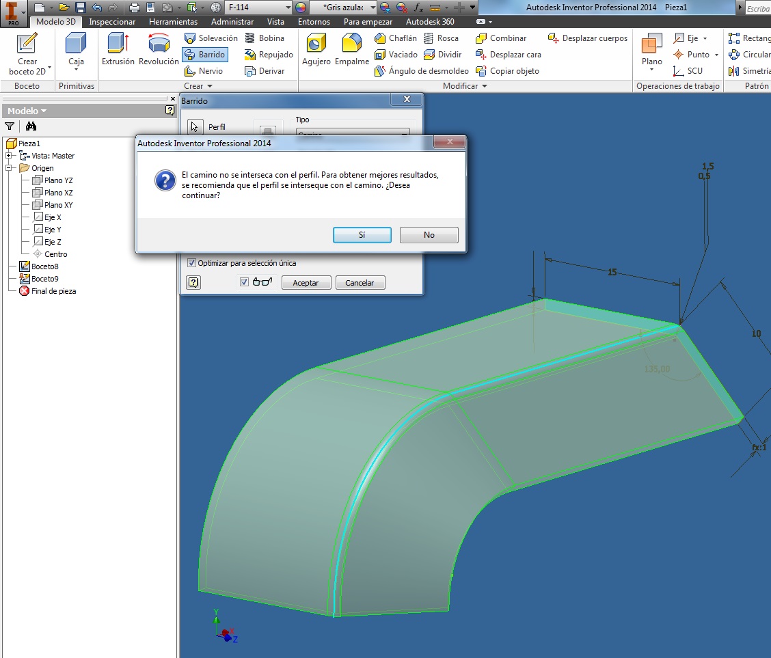Click the Rosca thread tool
This screenshot has width=771, height=658.
[x=441, y=38]
